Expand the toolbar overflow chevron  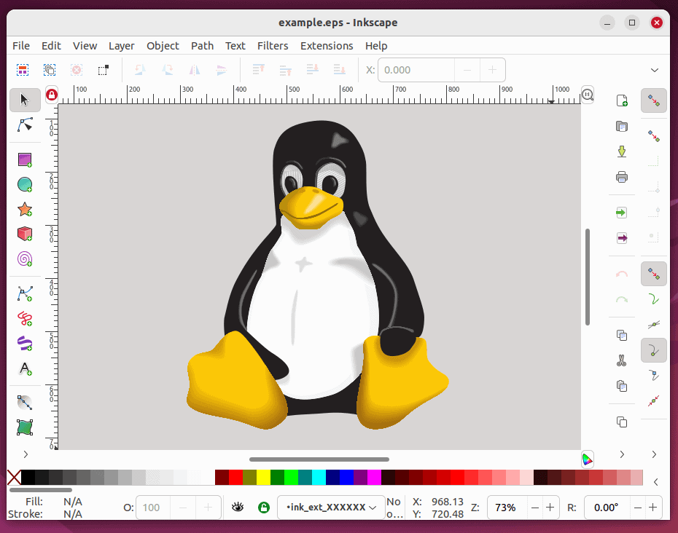654,70
